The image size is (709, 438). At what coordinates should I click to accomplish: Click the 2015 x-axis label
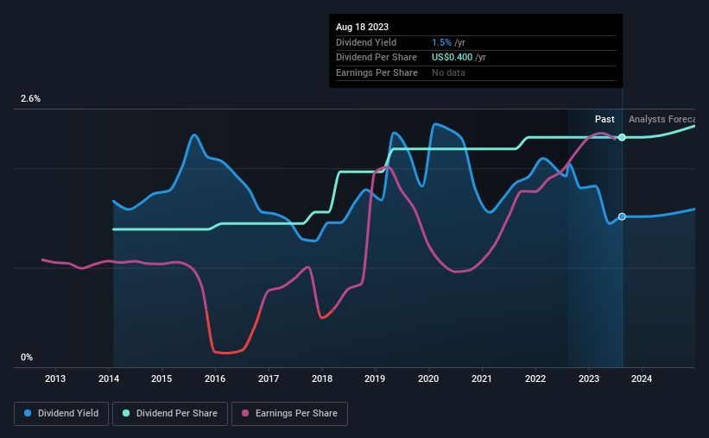(x=161, y=379)
